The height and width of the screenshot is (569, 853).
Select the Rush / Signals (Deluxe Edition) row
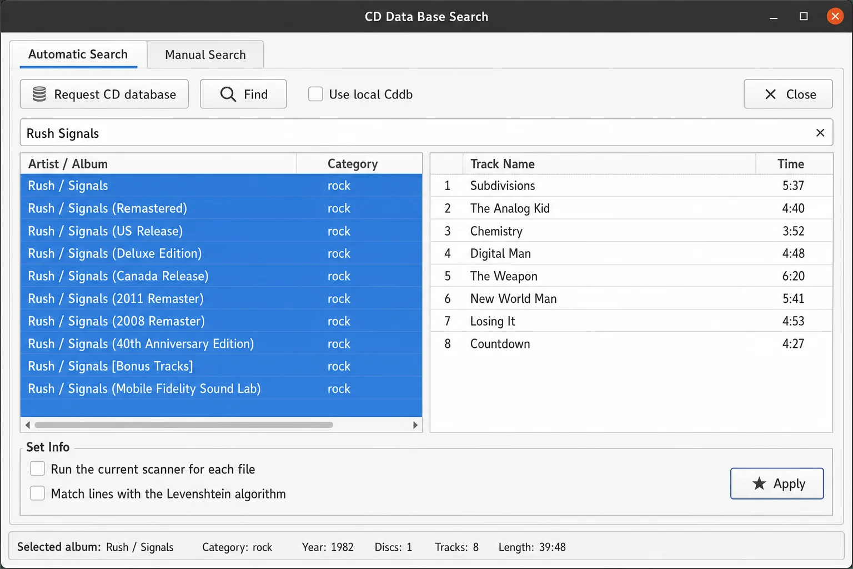click(x=221, y=253)
